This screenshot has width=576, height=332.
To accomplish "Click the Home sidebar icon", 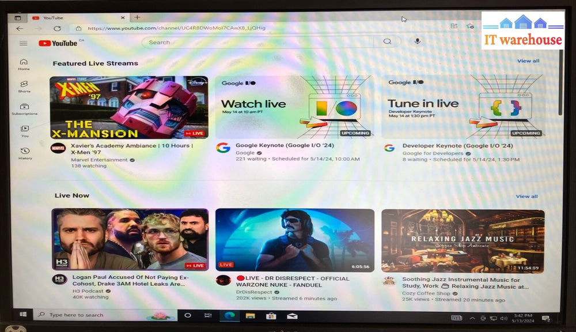I will tap(24, 64).
